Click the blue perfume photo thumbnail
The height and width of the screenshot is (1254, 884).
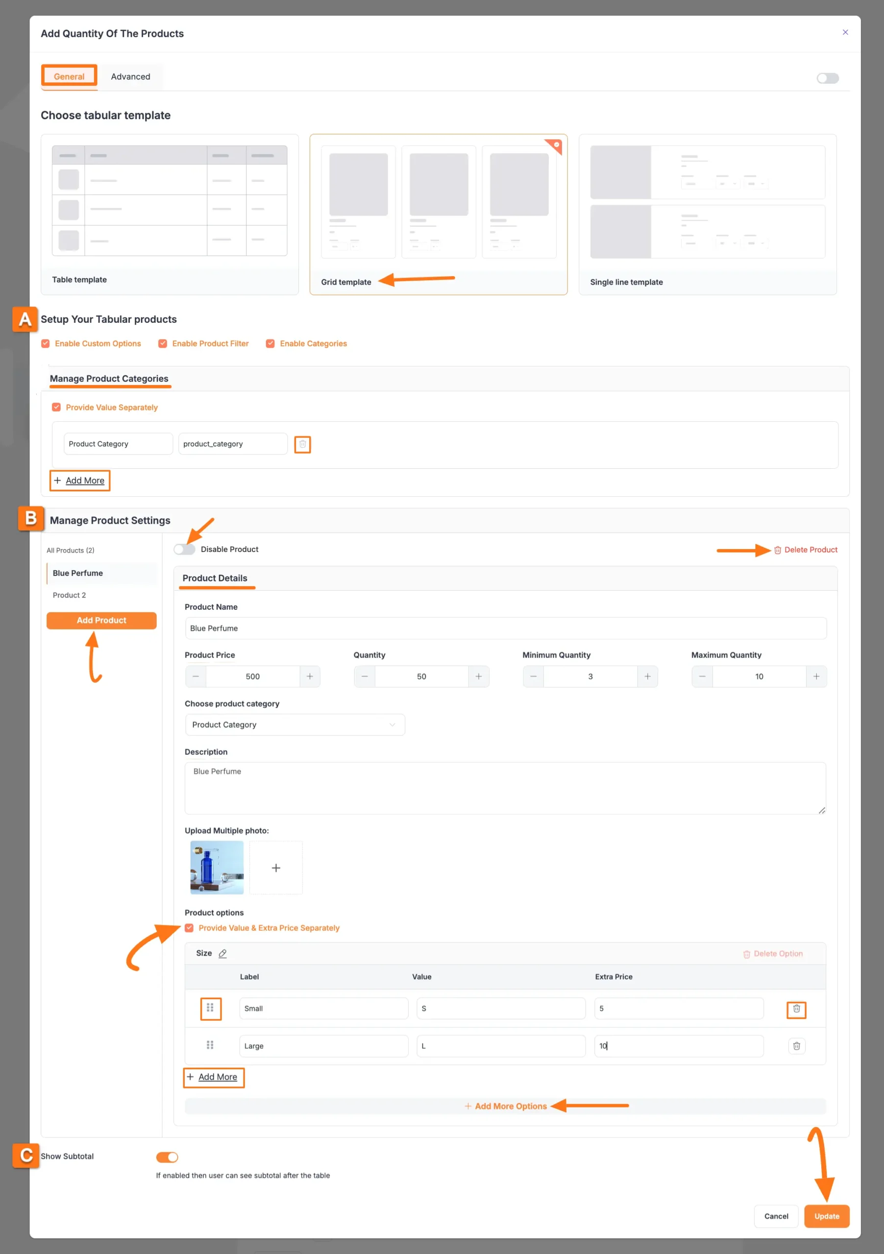(x=217, y=868)
